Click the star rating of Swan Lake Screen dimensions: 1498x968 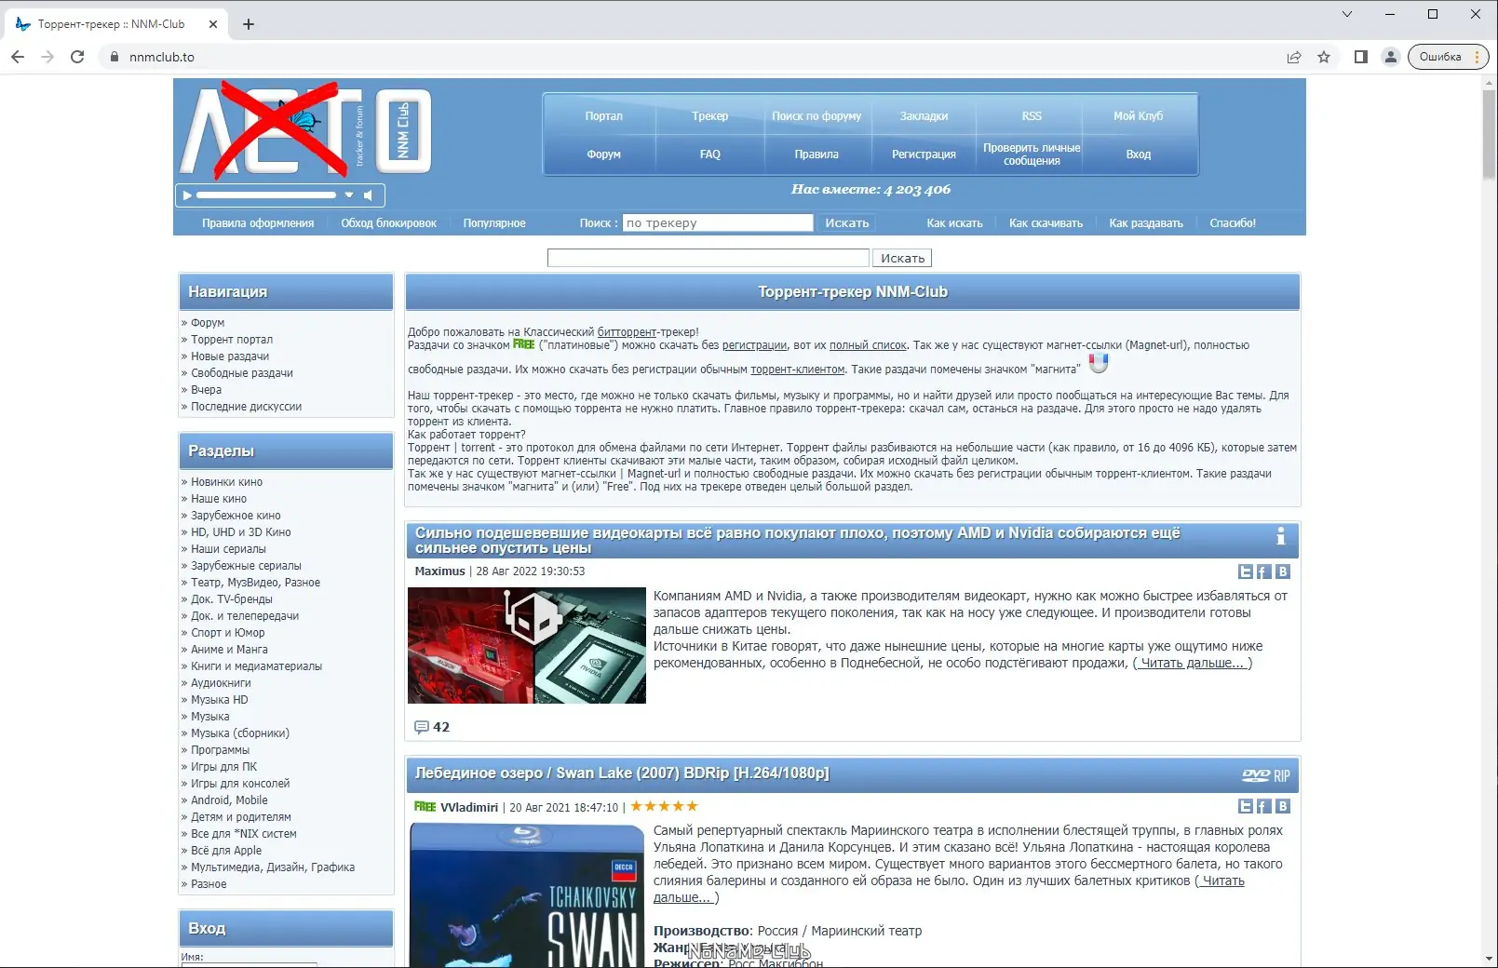pos(664,806)
